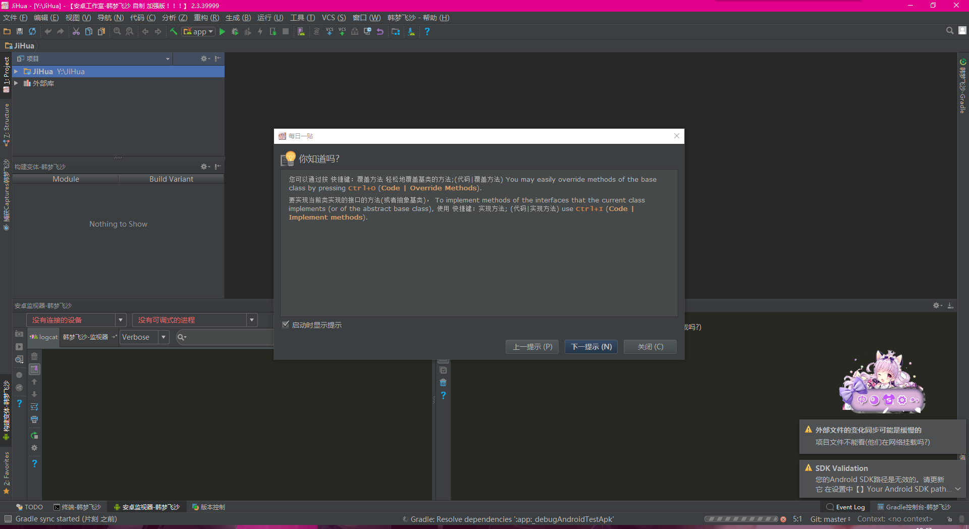
Task: Close the '每日一贴' tip dialog with X
Action: pyautogui.click(x=677, y=136)
